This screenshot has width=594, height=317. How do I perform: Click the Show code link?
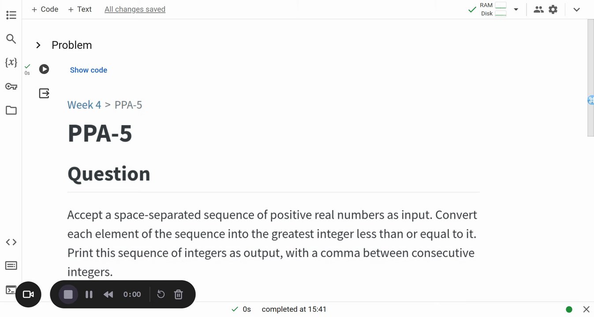(88, 70)
